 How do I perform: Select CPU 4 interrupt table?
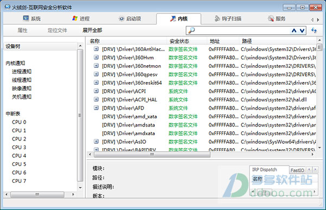[x=19, y=156]
